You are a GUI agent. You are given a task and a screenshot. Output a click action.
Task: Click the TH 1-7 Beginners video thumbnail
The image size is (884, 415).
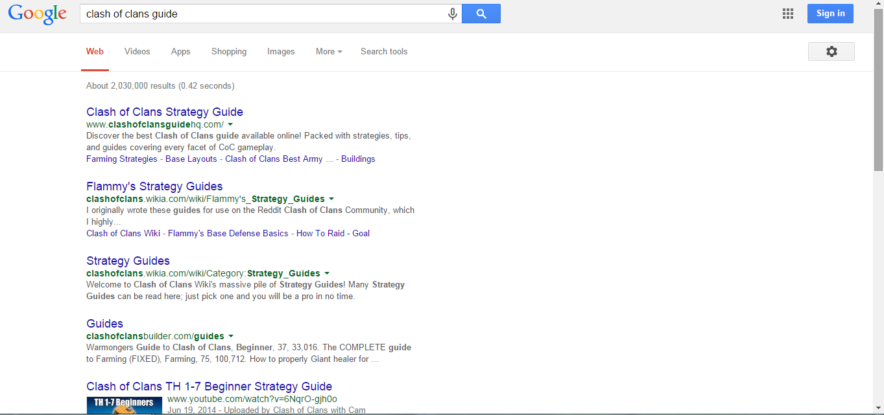click(124, 405)
